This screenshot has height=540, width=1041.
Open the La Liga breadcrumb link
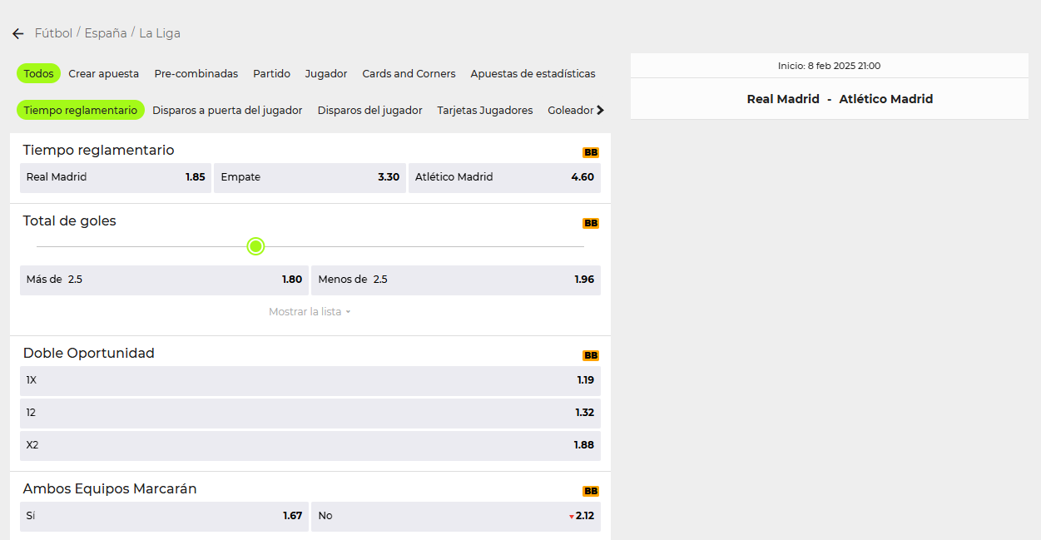(160, 33)
